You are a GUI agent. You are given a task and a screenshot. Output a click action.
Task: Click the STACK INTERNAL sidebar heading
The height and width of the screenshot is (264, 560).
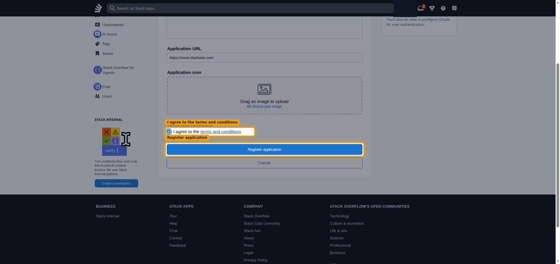(109, 120)
